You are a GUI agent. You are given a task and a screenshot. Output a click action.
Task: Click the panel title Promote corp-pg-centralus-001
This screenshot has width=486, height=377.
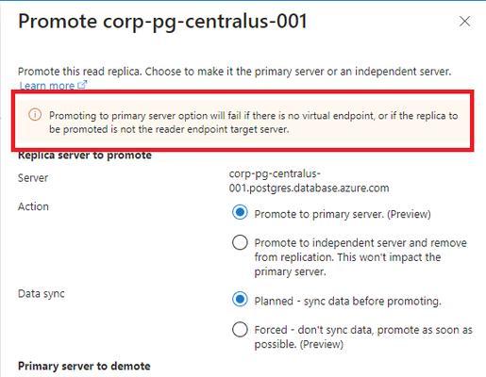tap(162, 22)
